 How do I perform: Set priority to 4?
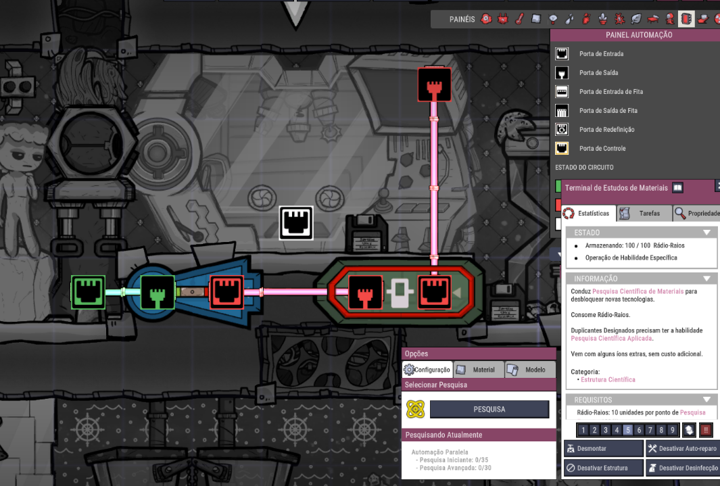(x=617, y=430)
